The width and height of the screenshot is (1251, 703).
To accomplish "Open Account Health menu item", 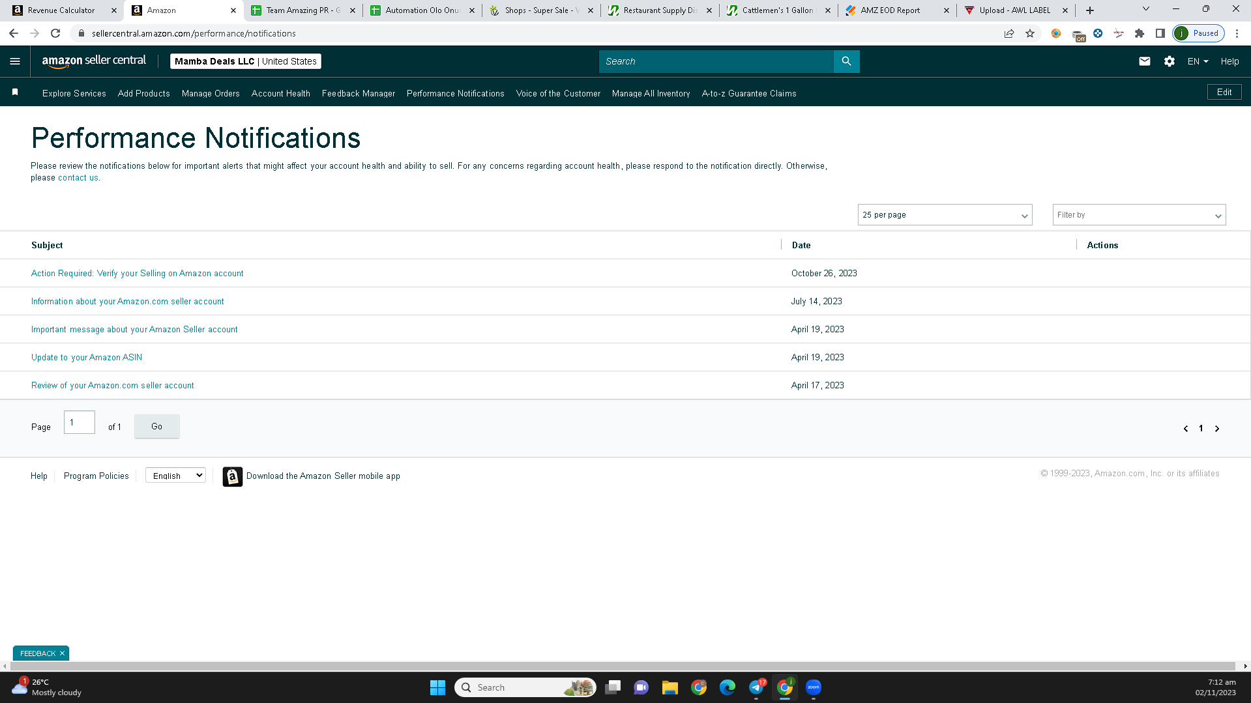I will point(281,93).
